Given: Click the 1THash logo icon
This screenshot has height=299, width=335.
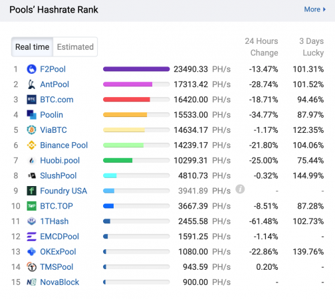Looking at the screenshot, I should [x=31, y=221].
